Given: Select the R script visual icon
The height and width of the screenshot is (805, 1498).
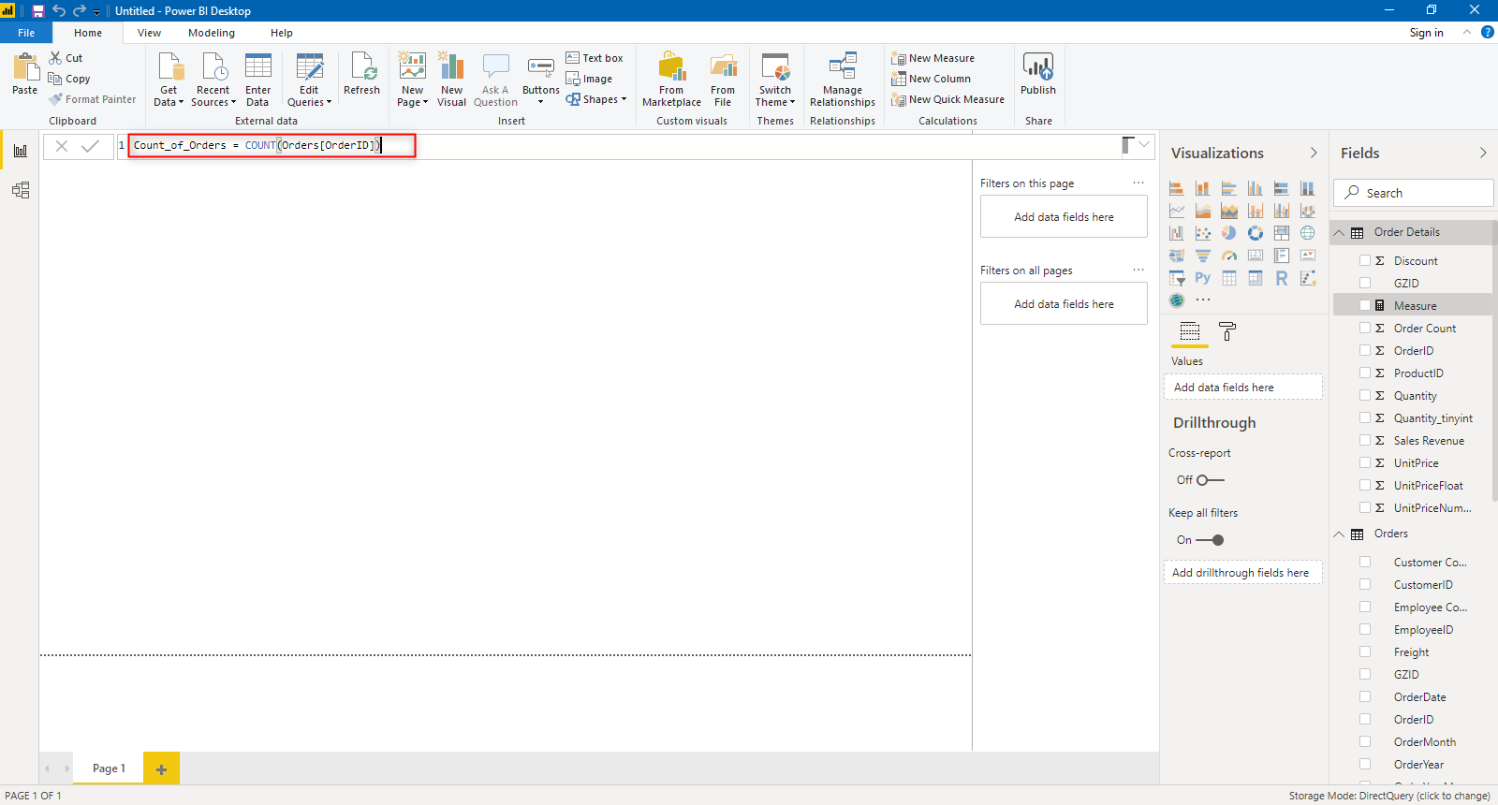Looking at the screenshot, I should pos(1282,278).
